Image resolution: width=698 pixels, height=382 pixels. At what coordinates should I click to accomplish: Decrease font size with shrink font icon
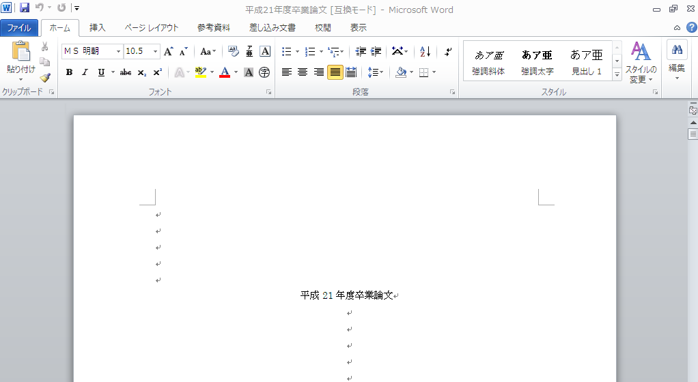point(184,52)
